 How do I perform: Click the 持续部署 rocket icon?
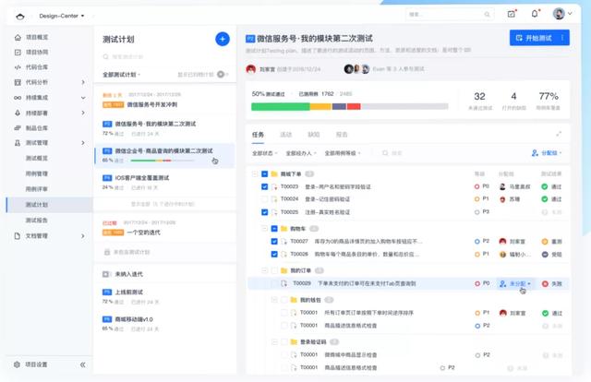(x=18, y=113)
